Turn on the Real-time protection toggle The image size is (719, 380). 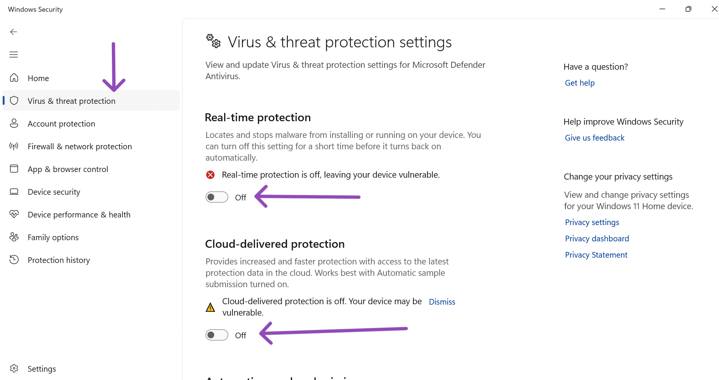[217, 197]
